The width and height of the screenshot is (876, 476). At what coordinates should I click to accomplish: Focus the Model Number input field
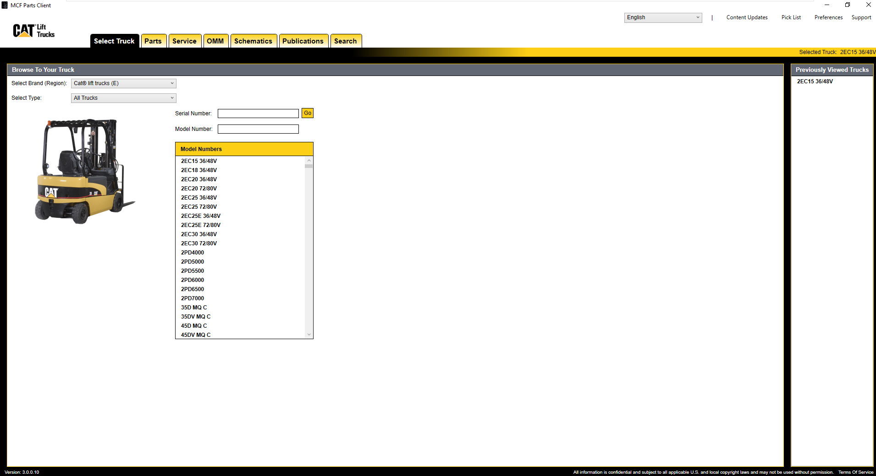click(x=258, y=129)
